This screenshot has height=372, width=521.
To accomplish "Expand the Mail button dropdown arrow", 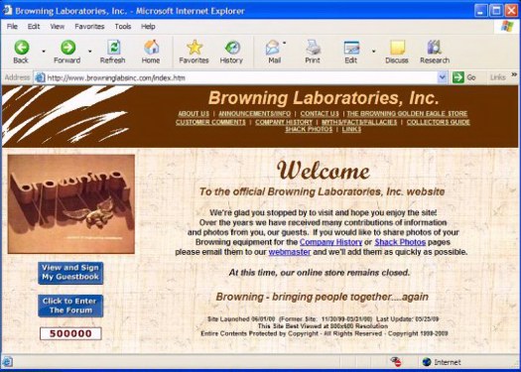I will (285, 43).
